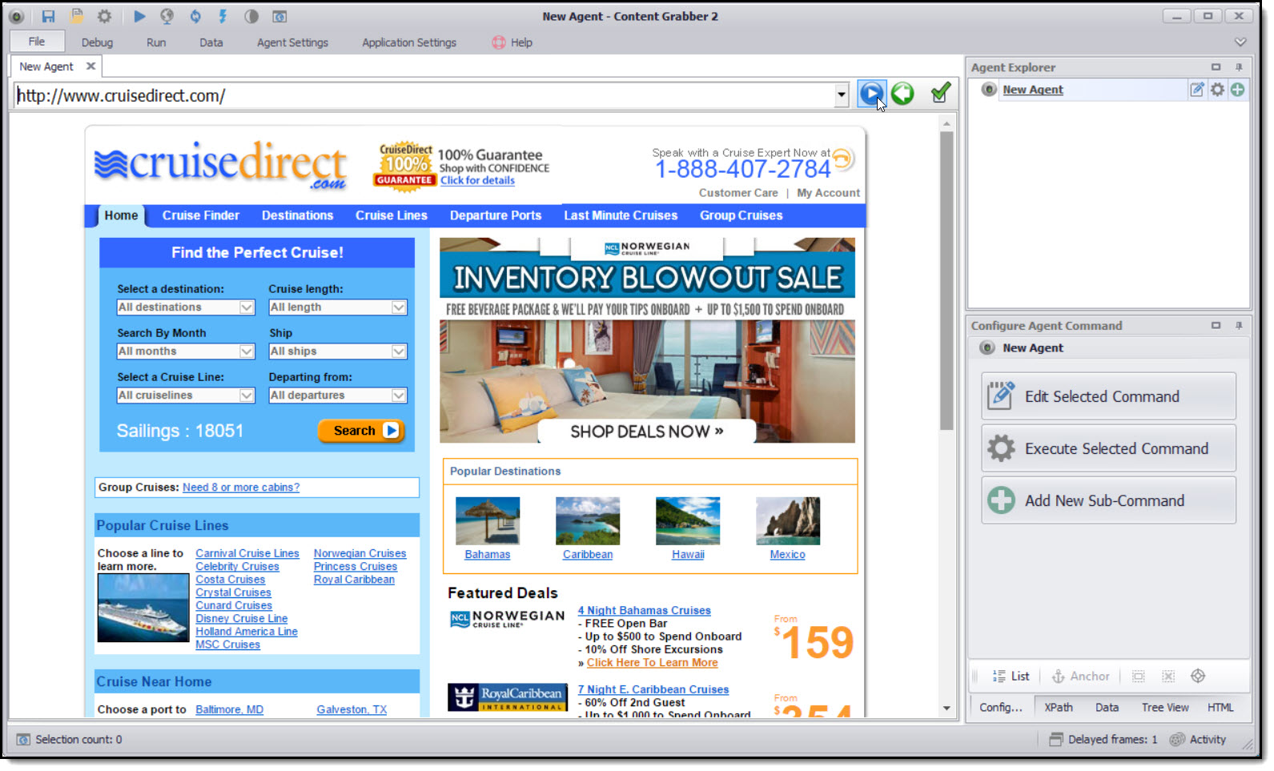Open the Select a destination dropdown
This screenshot has height=771, width=1274.
point(186,307)
